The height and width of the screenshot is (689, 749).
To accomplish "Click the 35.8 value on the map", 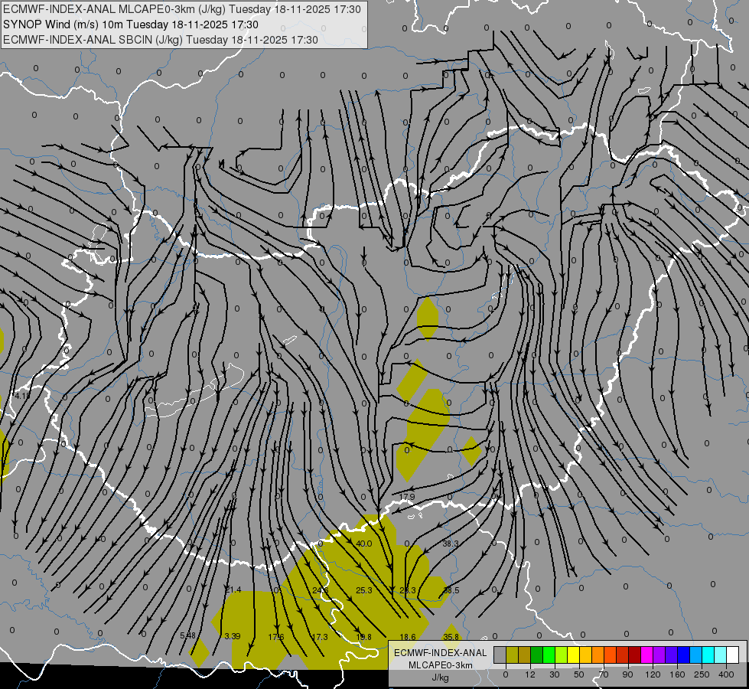I will point(451,637).
